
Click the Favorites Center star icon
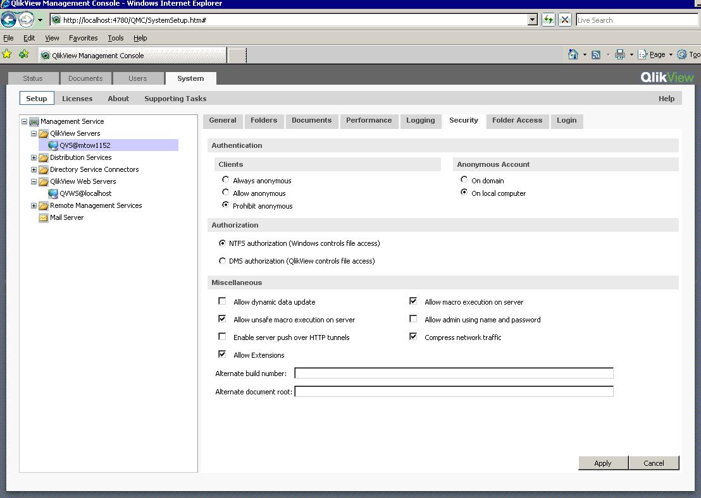7,54
